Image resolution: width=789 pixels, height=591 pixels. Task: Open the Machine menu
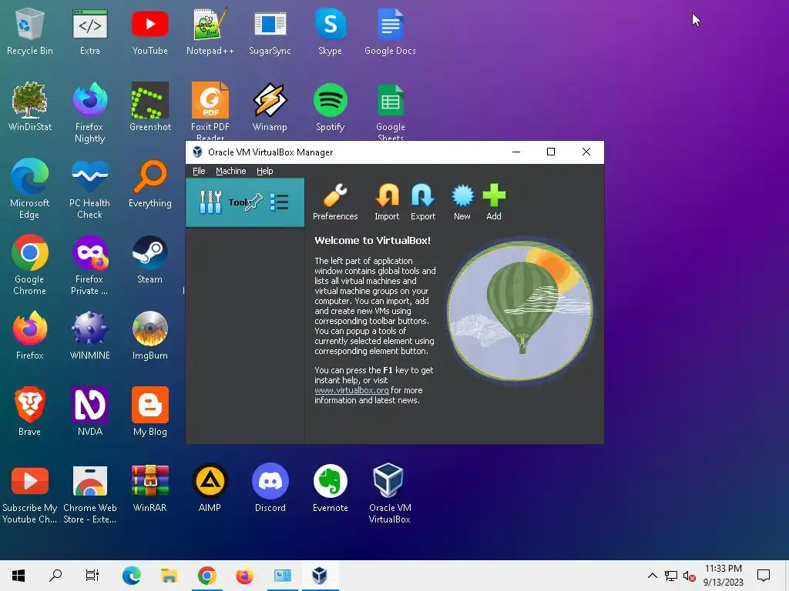231,171
